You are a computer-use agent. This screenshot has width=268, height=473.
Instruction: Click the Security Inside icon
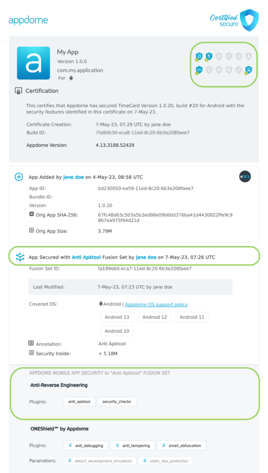tap(31, 353)
